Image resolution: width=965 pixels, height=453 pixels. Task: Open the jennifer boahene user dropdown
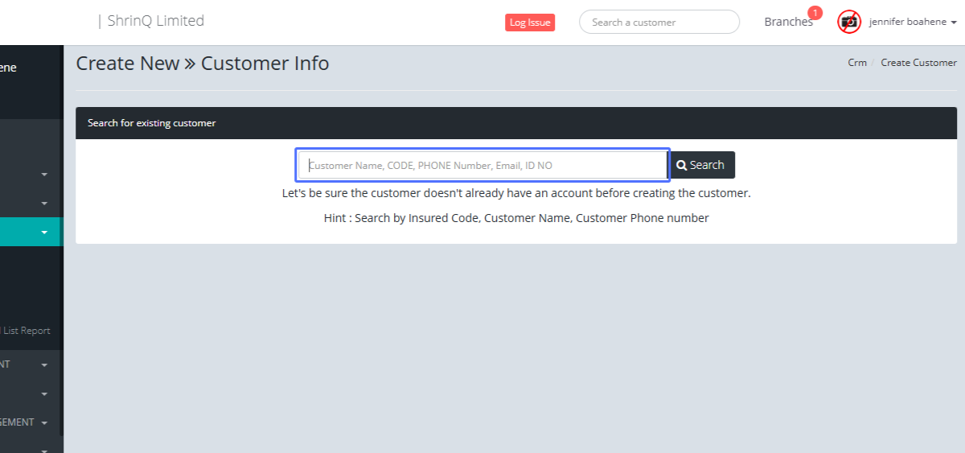coord(913,23)
